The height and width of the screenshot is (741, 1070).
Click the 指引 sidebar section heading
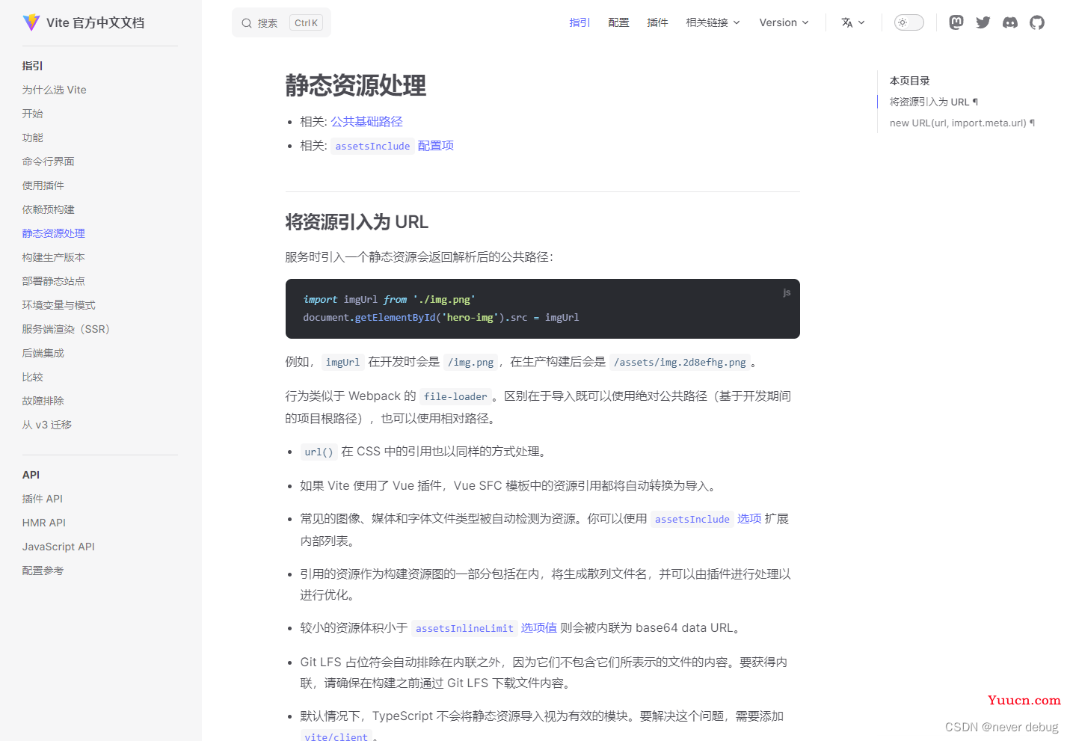click(33, 66)
